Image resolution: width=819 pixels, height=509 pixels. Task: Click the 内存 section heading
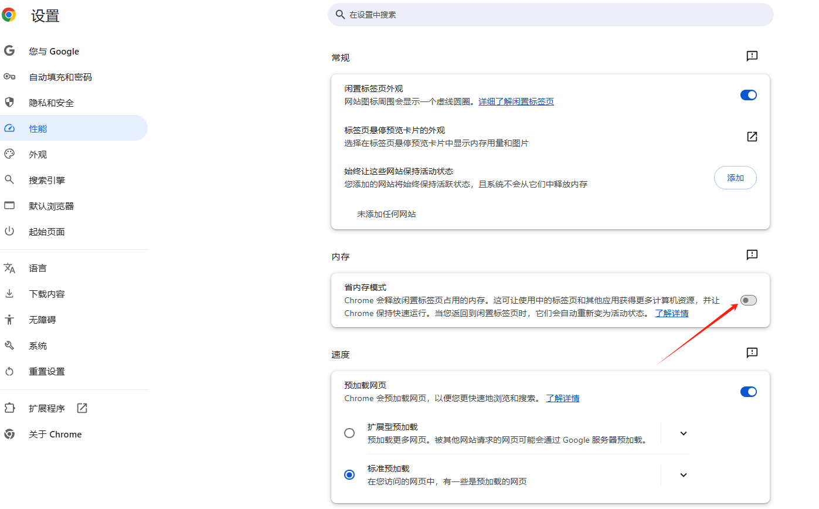(x=341, y=256)
